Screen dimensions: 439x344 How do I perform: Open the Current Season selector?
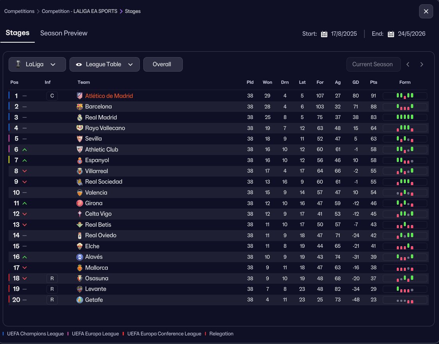click(372, 65)
